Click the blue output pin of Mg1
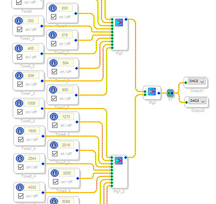 point(126,19)
